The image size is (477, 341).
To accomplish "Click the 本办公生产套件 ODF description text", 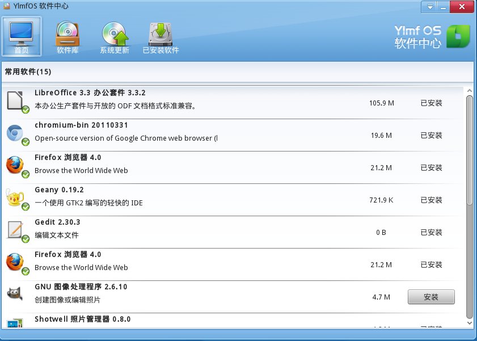I will click(115, 106).
